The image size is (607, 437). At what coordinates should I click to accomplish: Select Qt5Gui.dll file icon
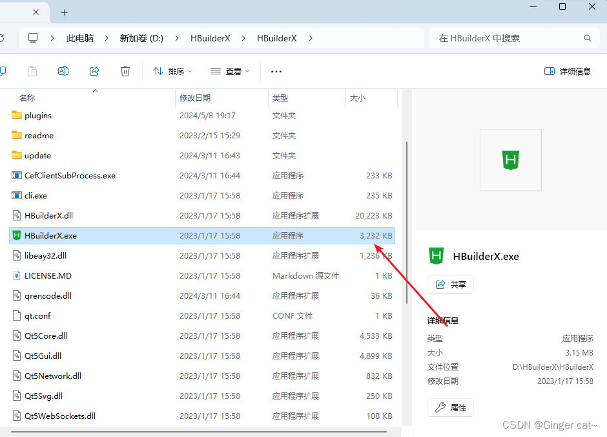click(17, 356)
